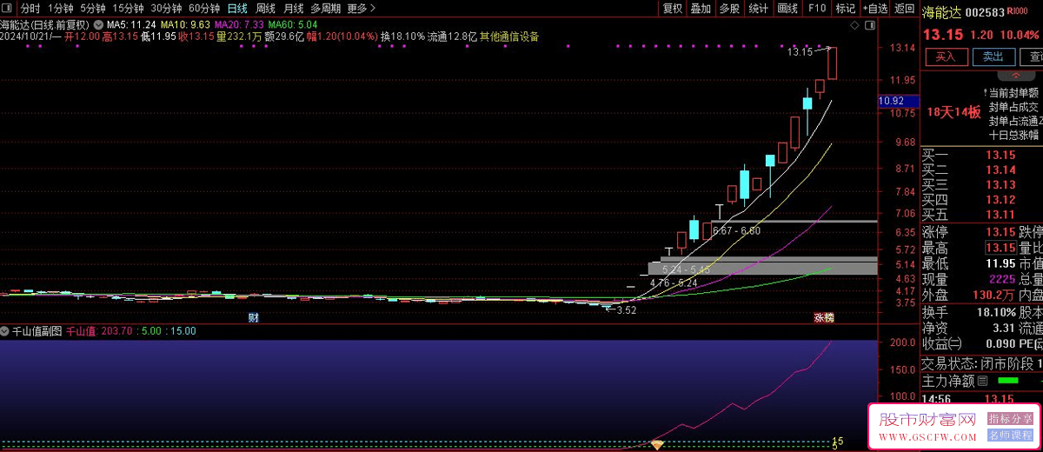Switch to the 周线 weekly chart tab

265,9
